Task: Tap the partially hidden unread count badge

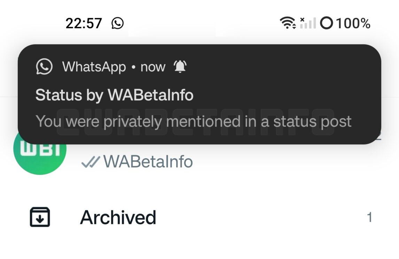Action: [x=378, y=138]
